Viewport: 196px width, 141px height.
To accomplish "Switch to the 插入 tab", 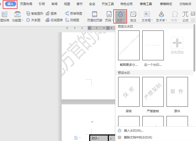I will tap(11, 4).
